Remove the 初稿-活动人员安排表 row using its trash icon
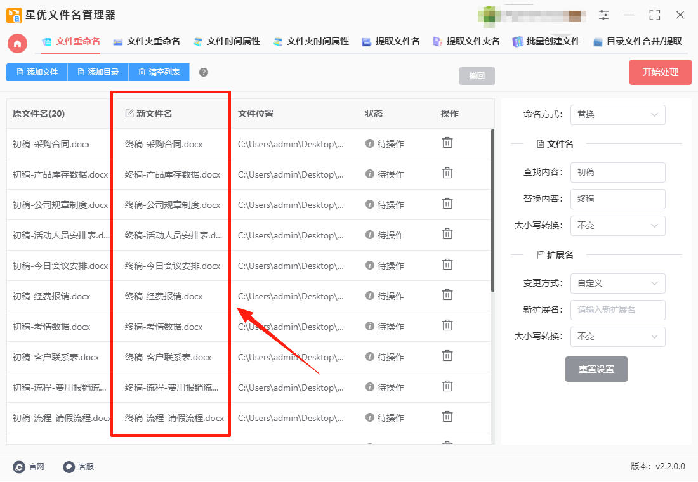 [447, 234]
